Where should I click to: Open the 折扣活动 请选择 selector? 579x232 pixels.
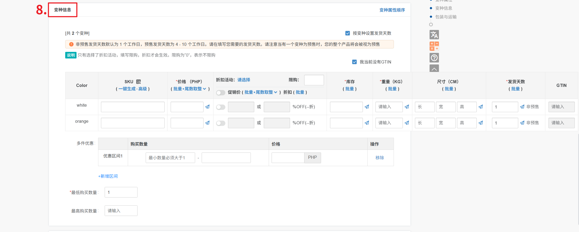pyautogui.click(x=244, y=80)
